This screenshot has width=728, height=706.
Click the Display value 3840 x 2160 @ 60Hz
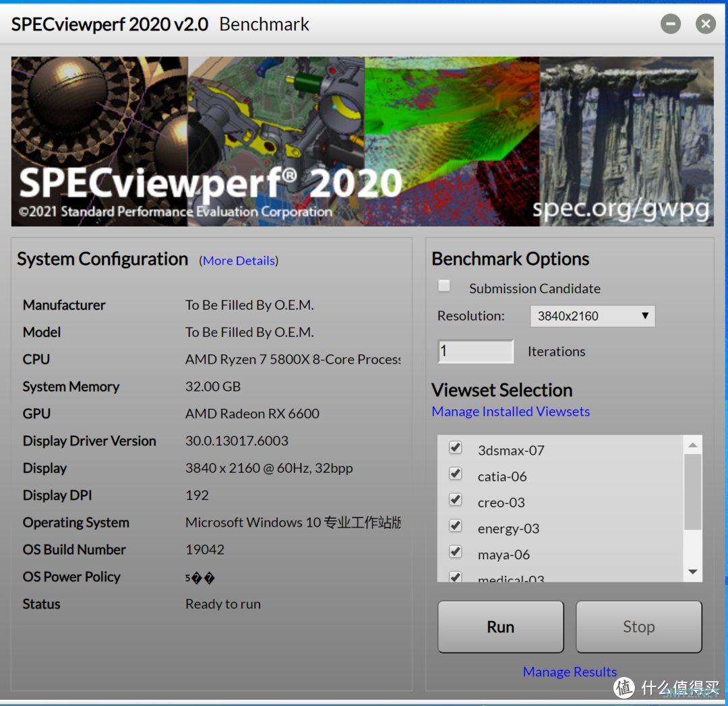click(269, 468)
